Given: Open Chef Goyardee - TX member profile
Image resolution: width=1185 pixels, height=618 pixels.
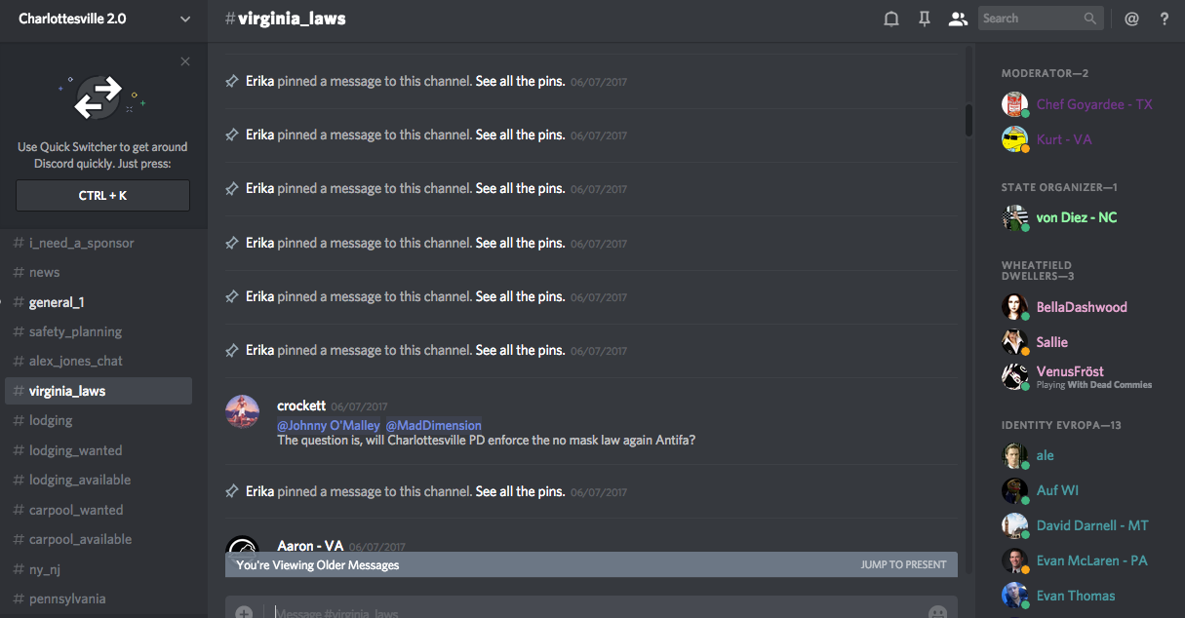Looking at the screenshot, I should 1093,104.
